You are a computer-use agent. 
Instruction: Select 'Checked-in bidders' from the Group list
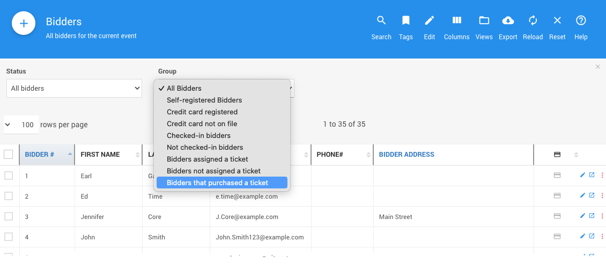tap(198, 135)
